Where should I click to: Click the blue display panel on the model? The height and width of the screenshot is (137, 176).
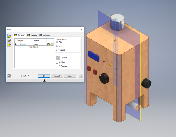94,56
